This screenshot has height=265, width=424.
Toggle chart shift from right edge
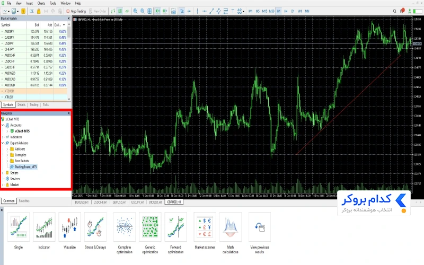165,11
